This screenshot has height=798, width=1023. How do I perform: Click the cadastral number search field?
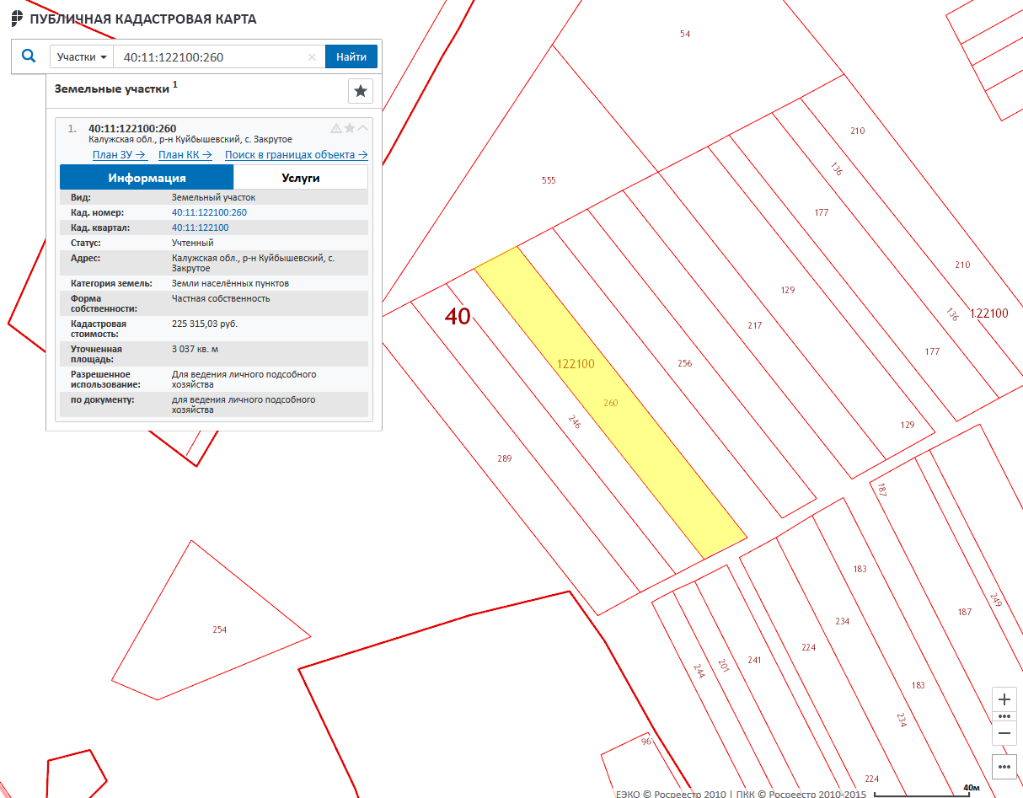(211, 57)
